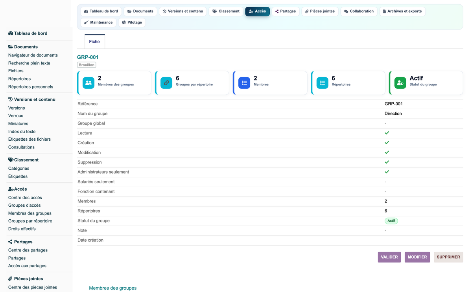Open the Archives et exports top menu
472x292 pixels.
[402, 11]
